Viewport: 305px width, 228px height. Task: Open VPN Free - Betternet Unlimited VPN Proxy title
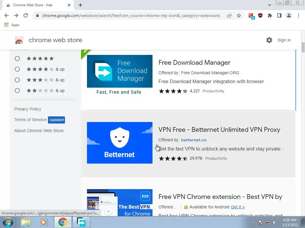[x=219, y=130]
